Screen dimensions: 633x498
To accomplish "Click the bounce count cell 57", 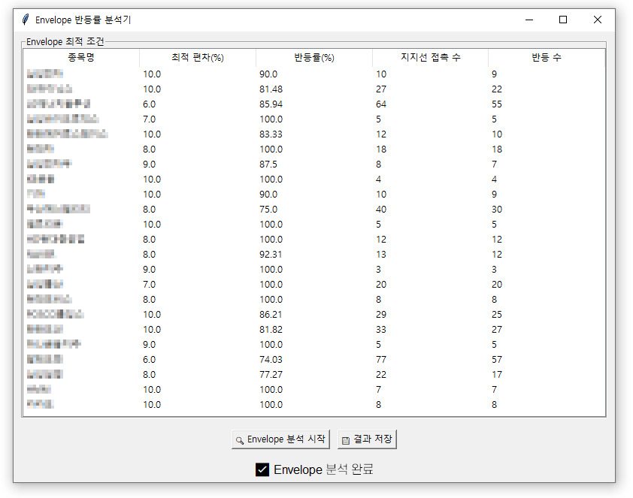I will point(497,359).
